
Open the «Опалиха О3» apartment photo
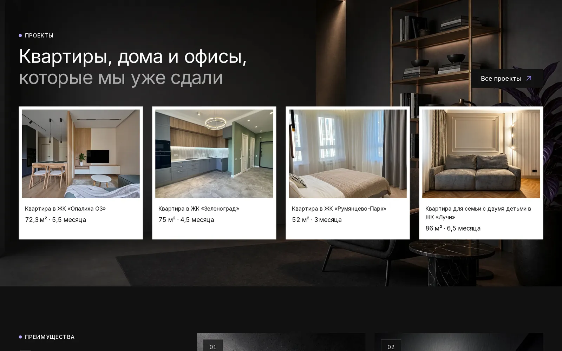click(x=81, y=154)
